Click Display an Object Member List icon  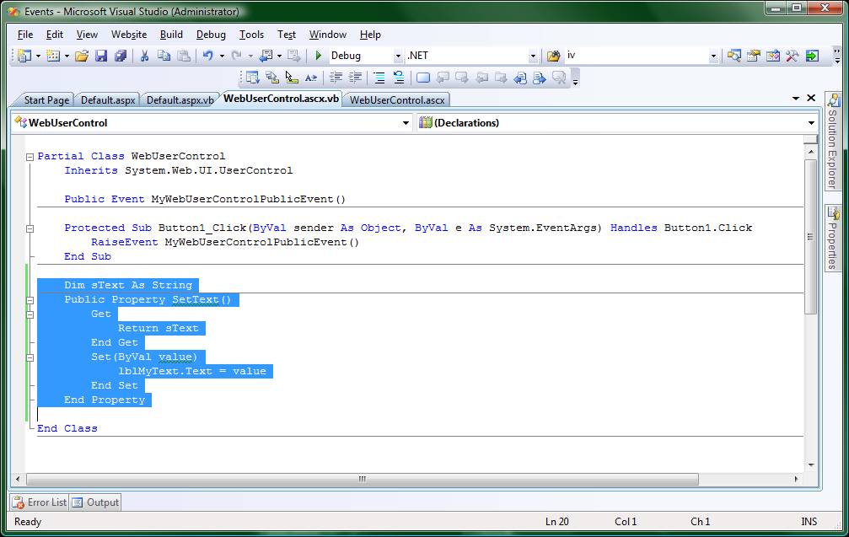[x=252, y=78]
